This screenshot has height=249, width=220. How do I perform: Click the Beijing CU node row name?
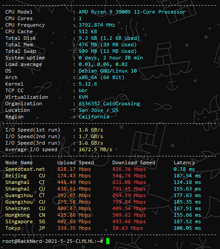(x=25, y=176)
